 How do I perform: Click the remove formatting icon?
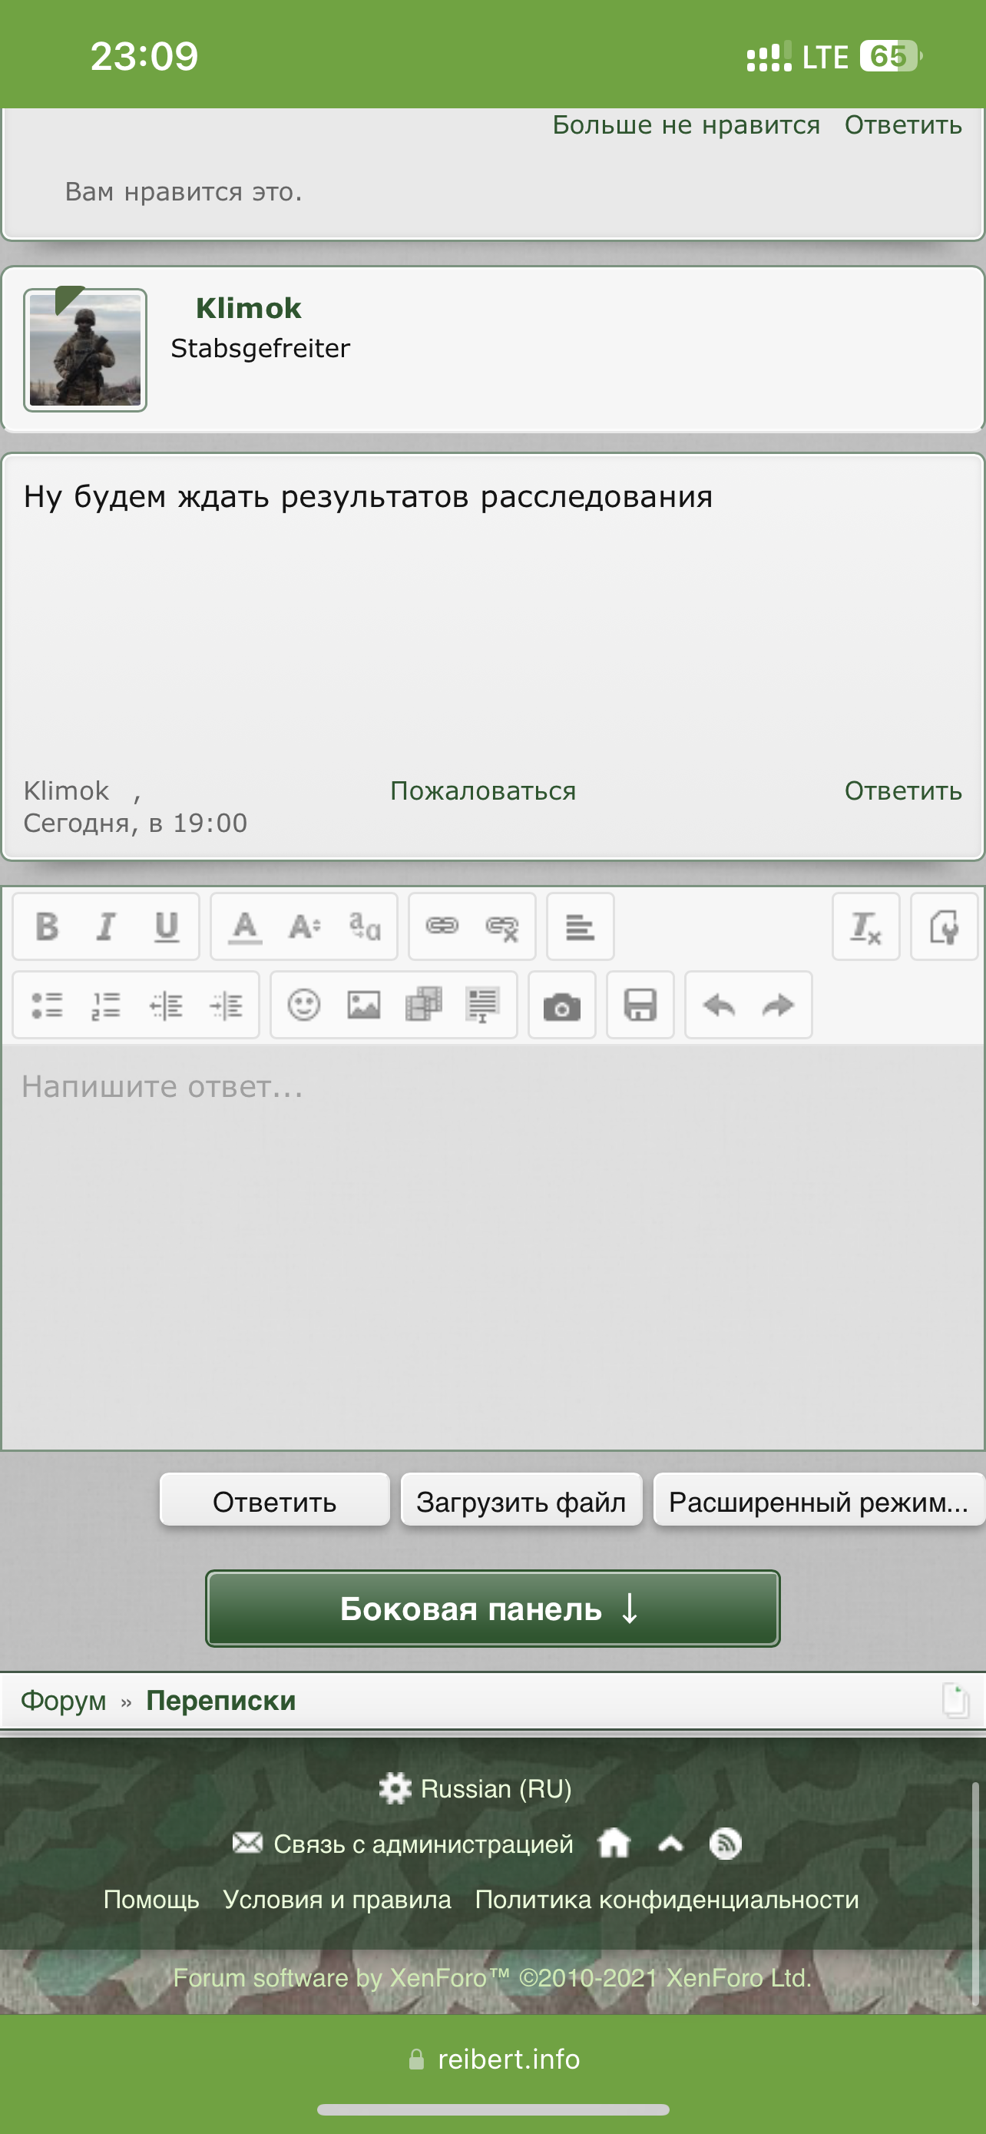(x=865, y=926)
